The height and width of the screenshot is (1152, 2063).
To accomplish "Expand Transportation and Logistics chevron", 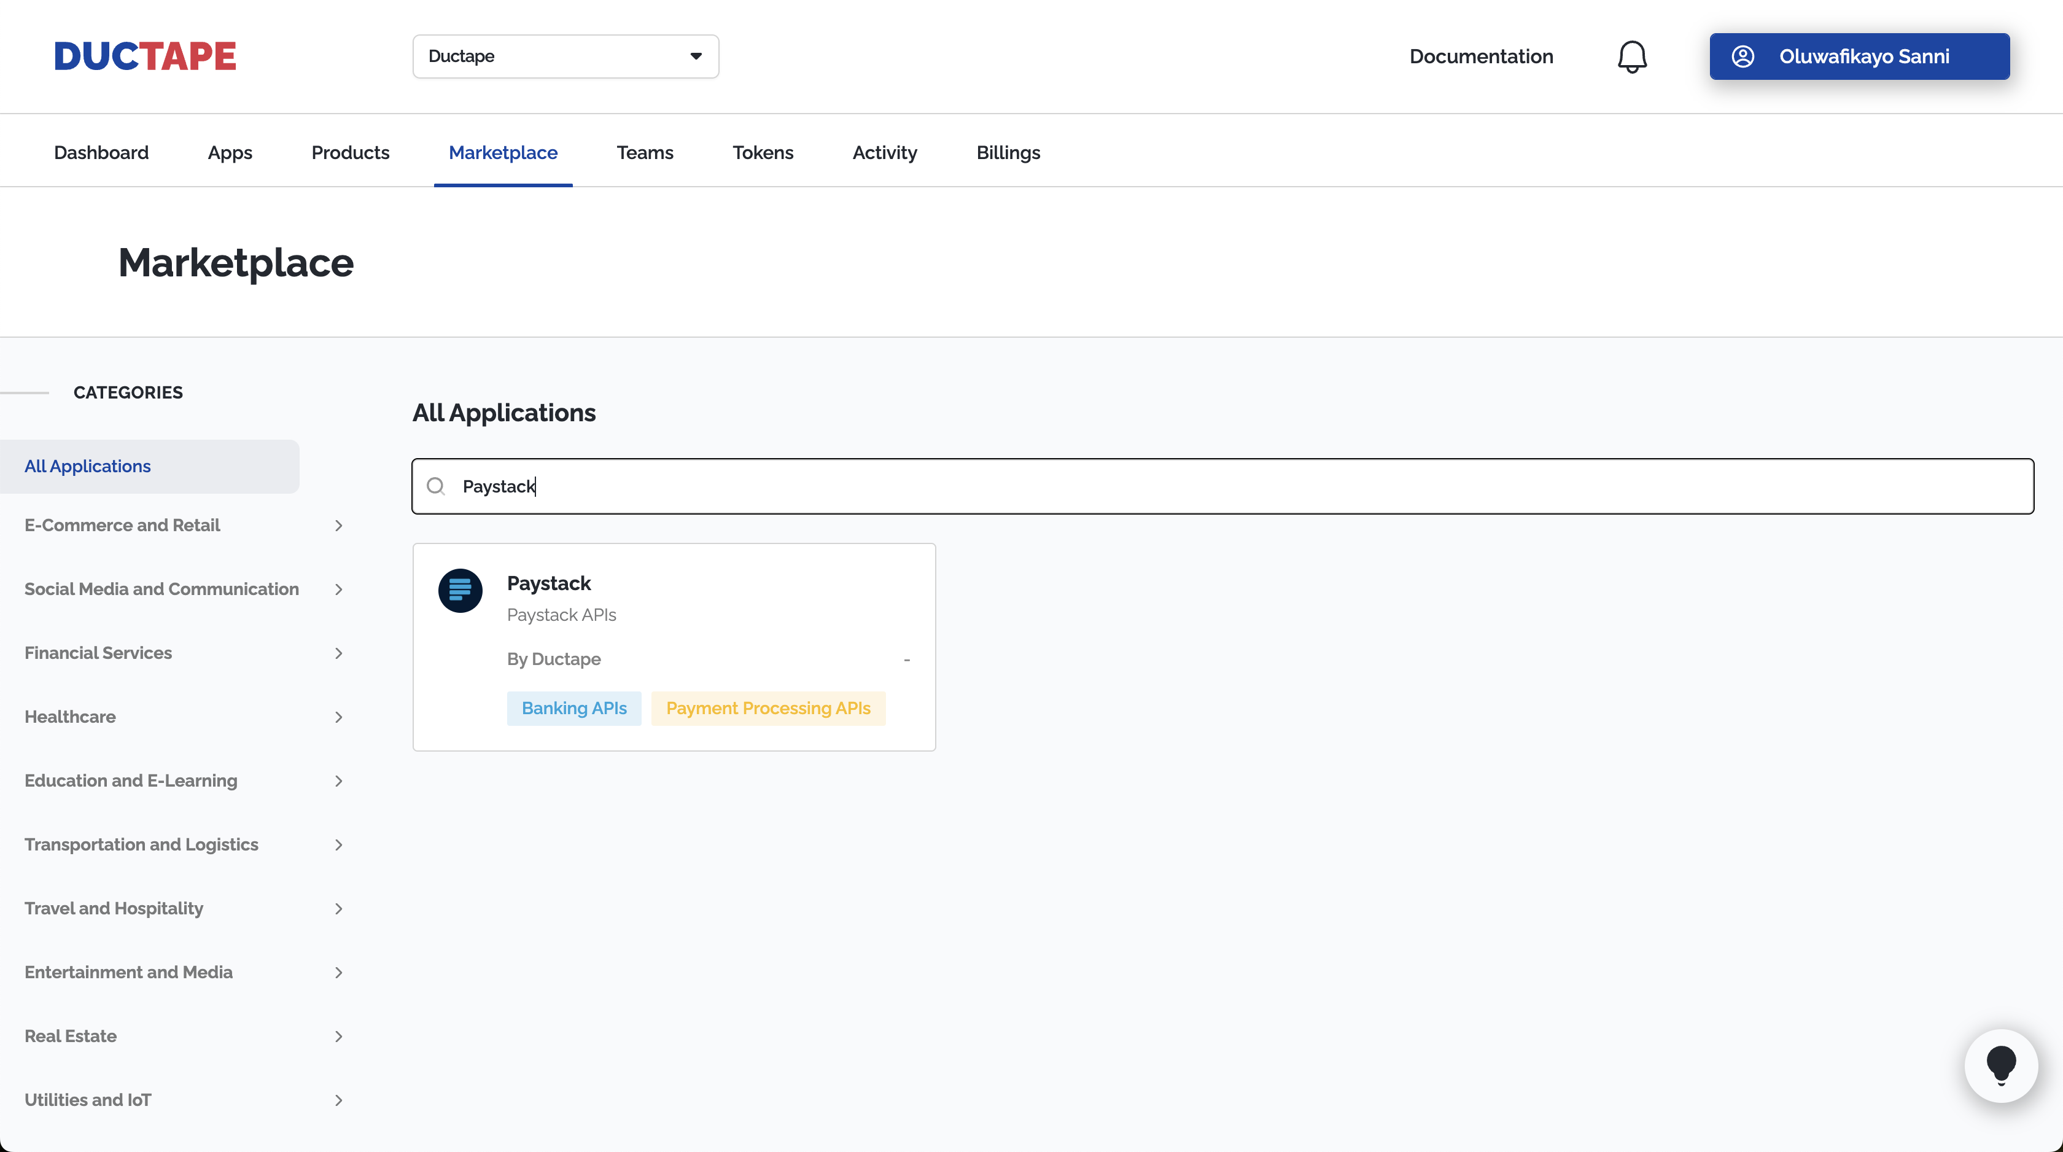I will (x=339, y=845).
